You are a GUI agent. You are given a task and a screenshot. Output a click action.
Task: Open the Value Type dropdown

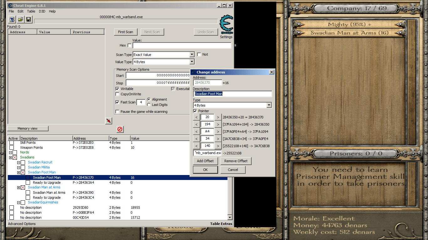(192, 62)
